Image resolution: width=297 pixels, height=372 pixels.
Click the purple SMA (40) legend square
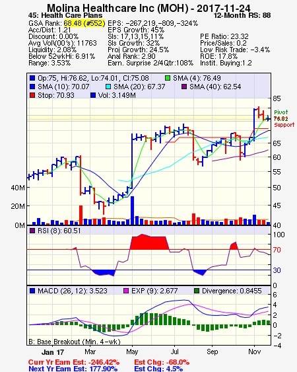[x=184, y=87]
